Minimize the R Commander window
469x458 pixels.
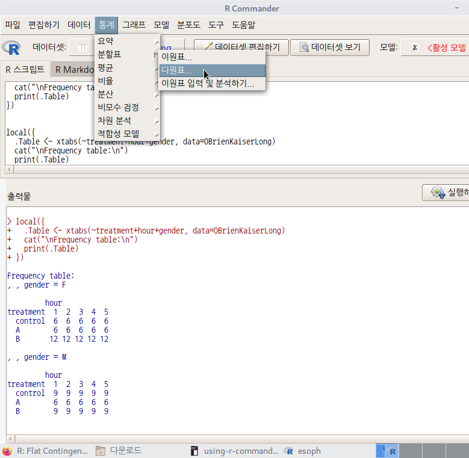457,8
